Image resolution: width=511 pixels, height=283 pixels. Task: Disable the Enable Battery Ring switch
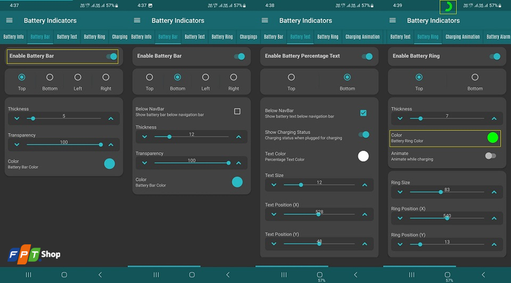pyautogui.click(x=494, y=56)
